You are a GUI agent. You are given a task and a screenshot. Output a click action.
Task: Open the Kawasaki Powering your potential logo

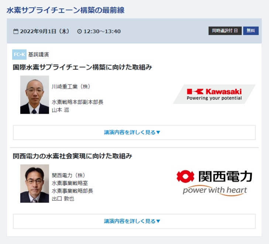(214, 94)
